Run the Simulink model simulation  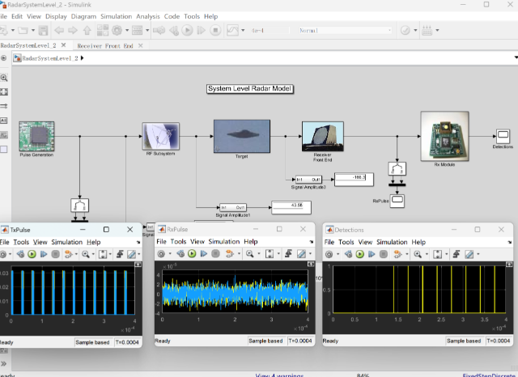[187, 31]
